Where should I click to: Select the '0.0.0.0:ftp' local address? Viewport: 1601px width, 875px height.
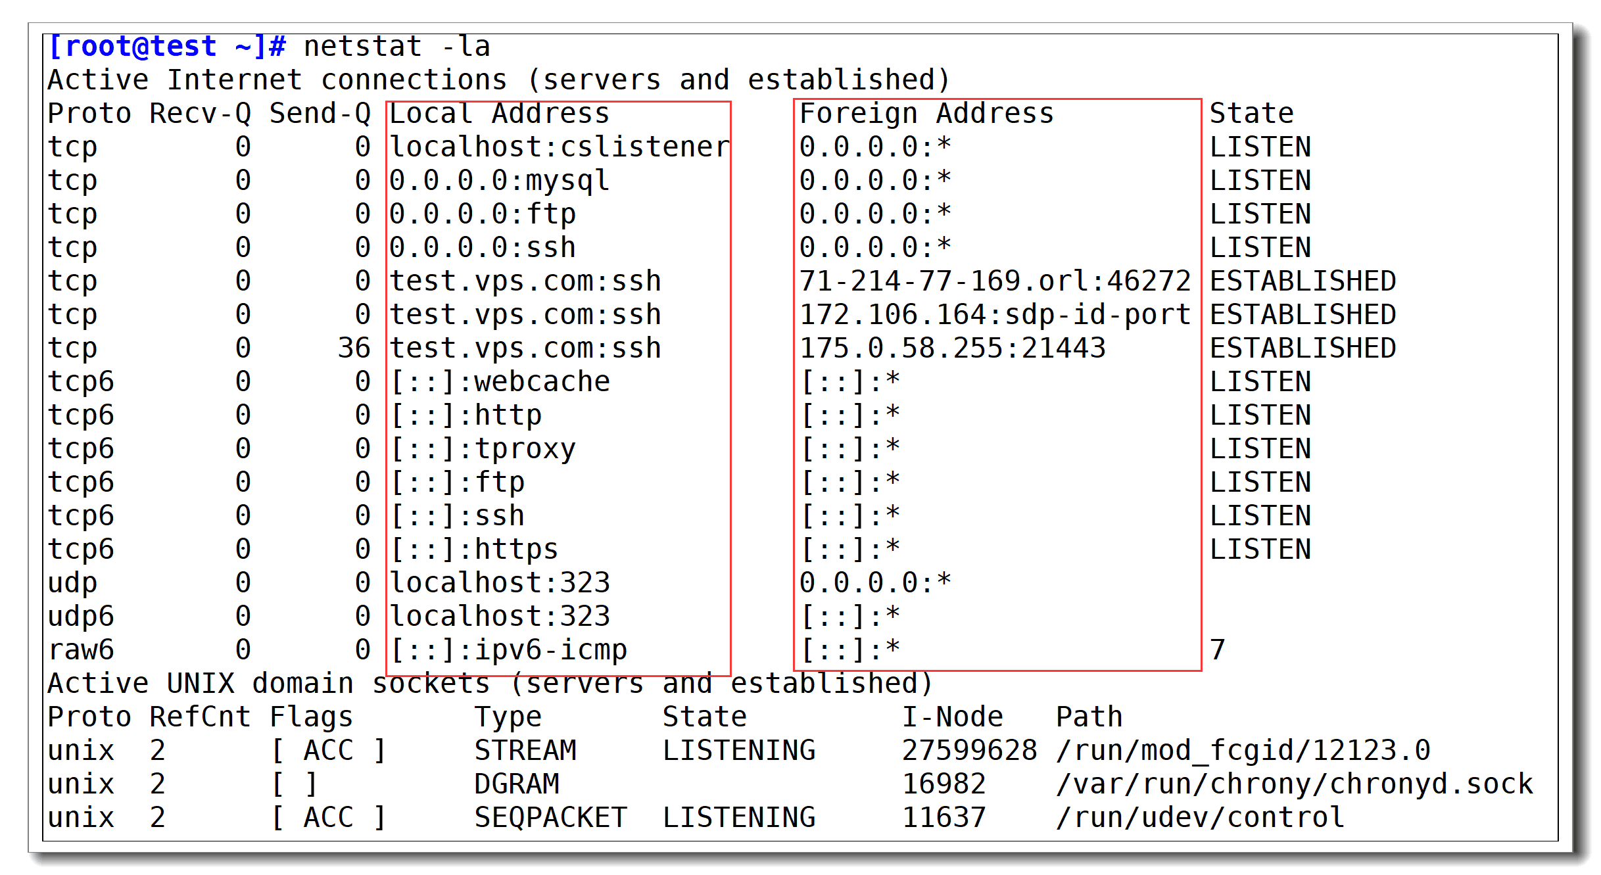482,214
